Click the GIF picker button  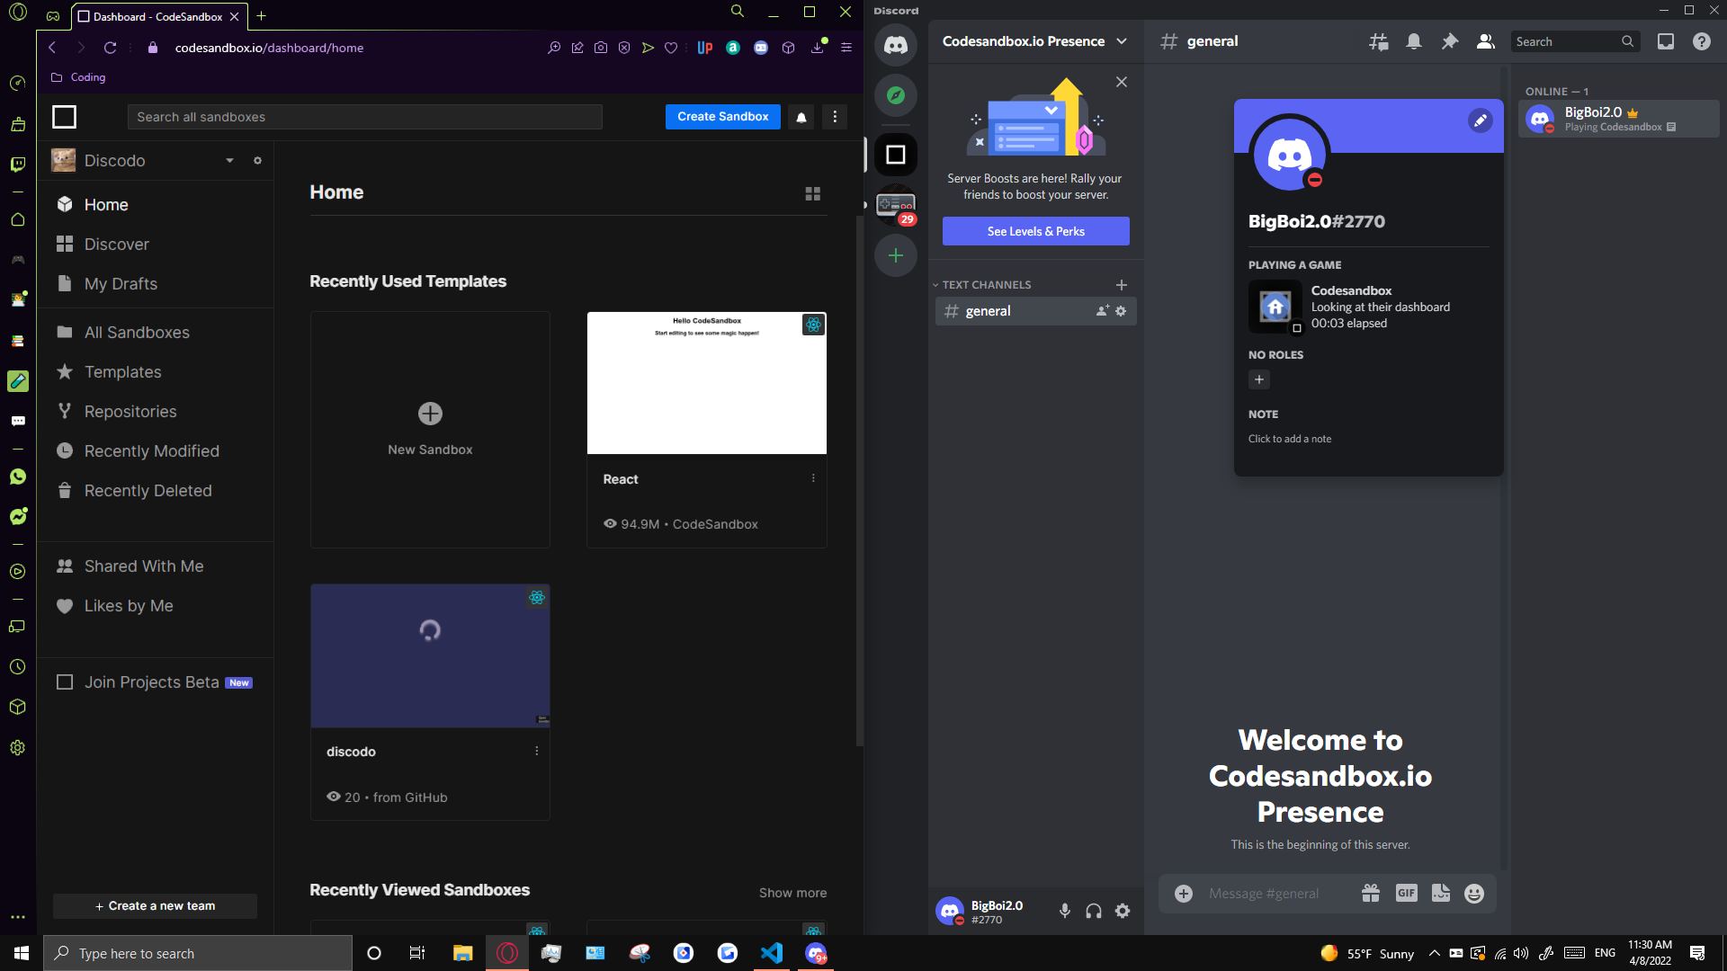coord(1406,893)
